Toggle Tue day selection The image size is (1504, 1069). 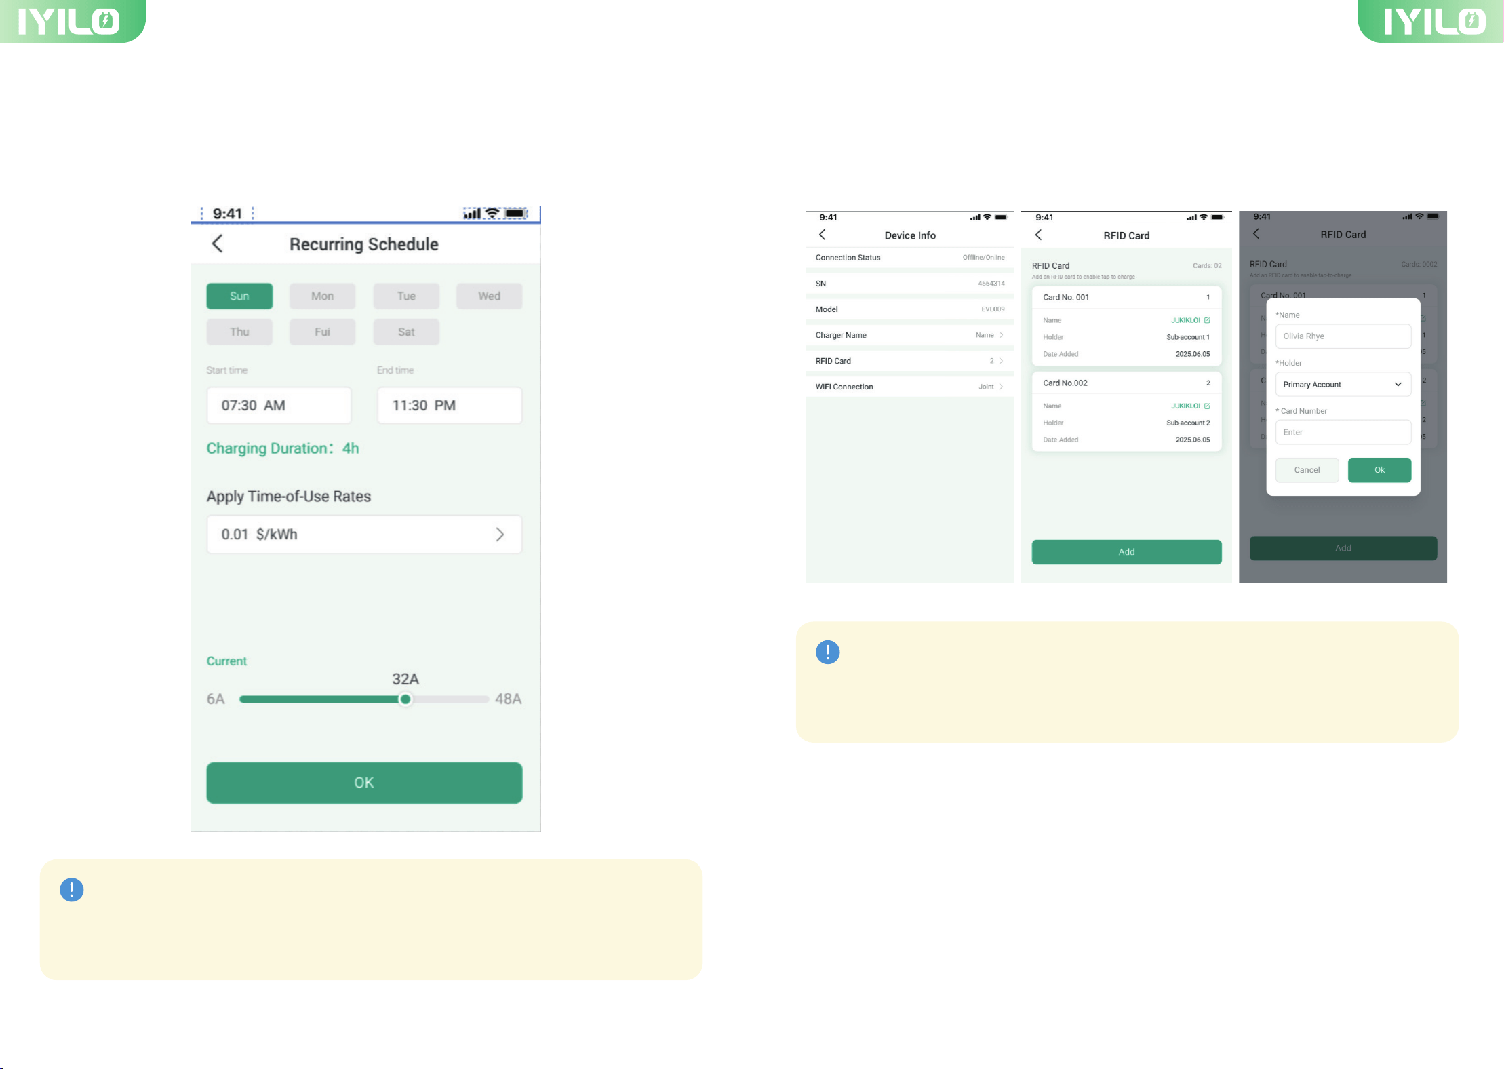406,296
